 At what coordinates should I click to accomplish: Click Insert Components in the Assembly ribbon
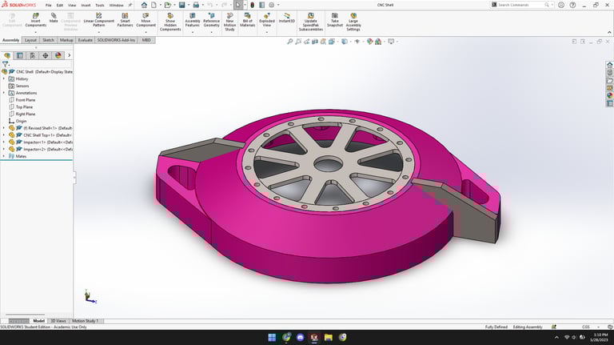36,20
